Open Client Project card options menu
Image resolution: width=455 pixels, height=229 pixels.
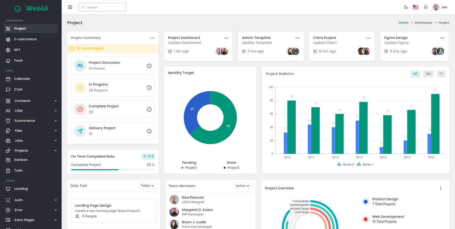point(369,38)
